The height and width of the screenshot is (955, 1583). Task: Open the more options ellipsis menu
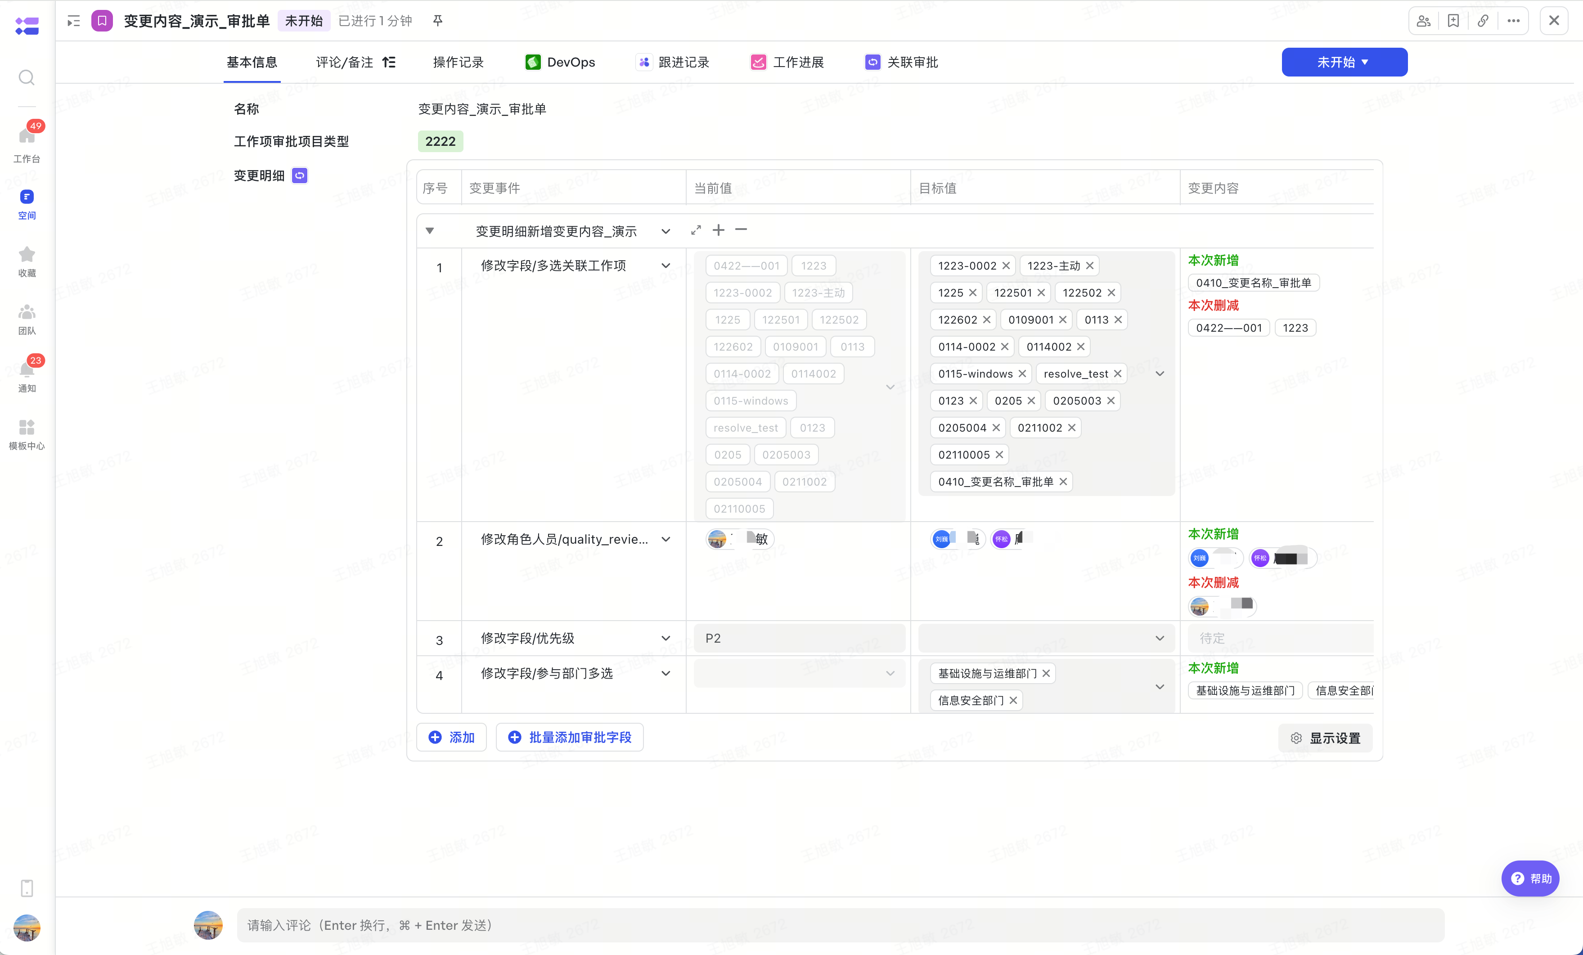point(1514,21)
